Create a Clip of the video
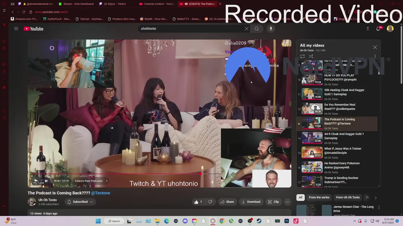The width and height of the screenshot is (403, 226). coord(273,202)
